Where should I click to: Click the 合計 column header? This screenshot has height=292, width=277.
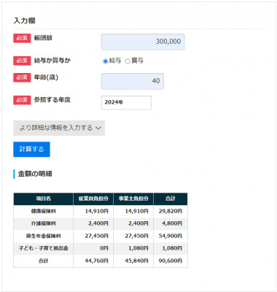[171, 199]
